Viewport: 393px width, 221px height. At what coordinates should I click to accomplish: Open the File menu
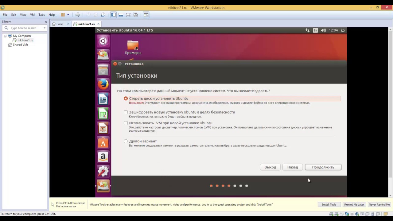[x=5, y=15]
